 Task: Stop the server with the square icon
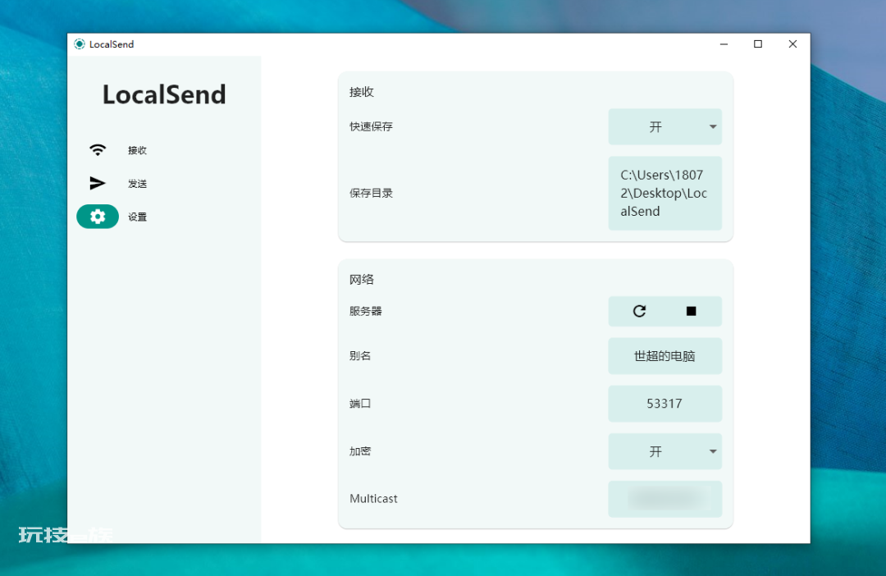691,311
